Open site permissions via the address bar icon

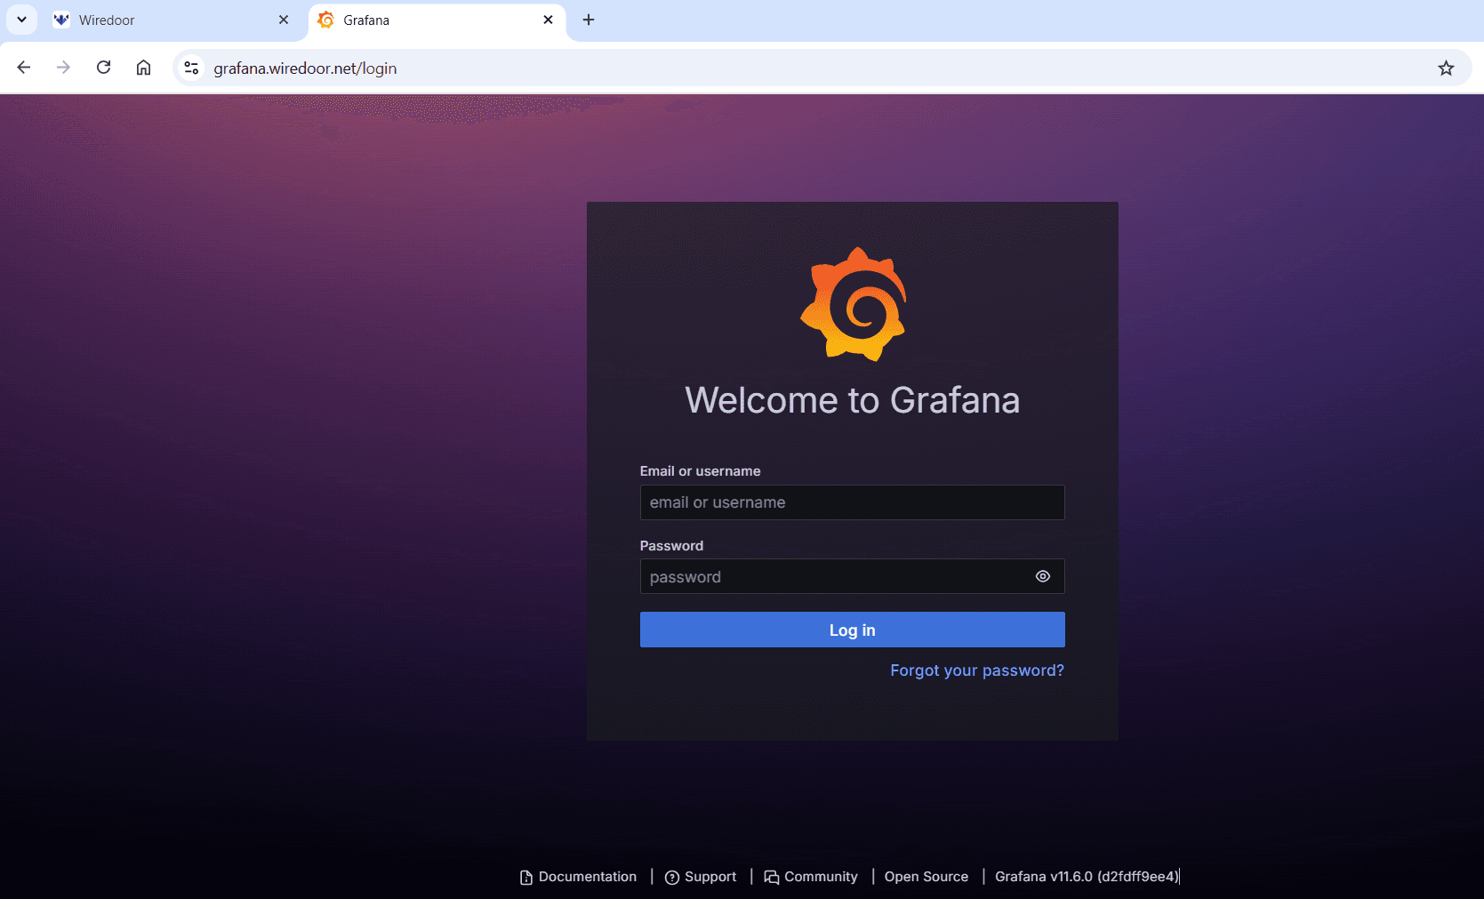click(191, 68)
